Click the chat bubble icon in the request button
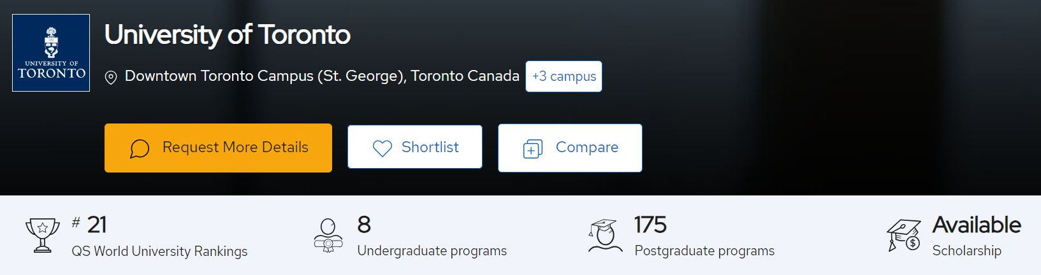The image size is (1041, 275). point(140,149)
